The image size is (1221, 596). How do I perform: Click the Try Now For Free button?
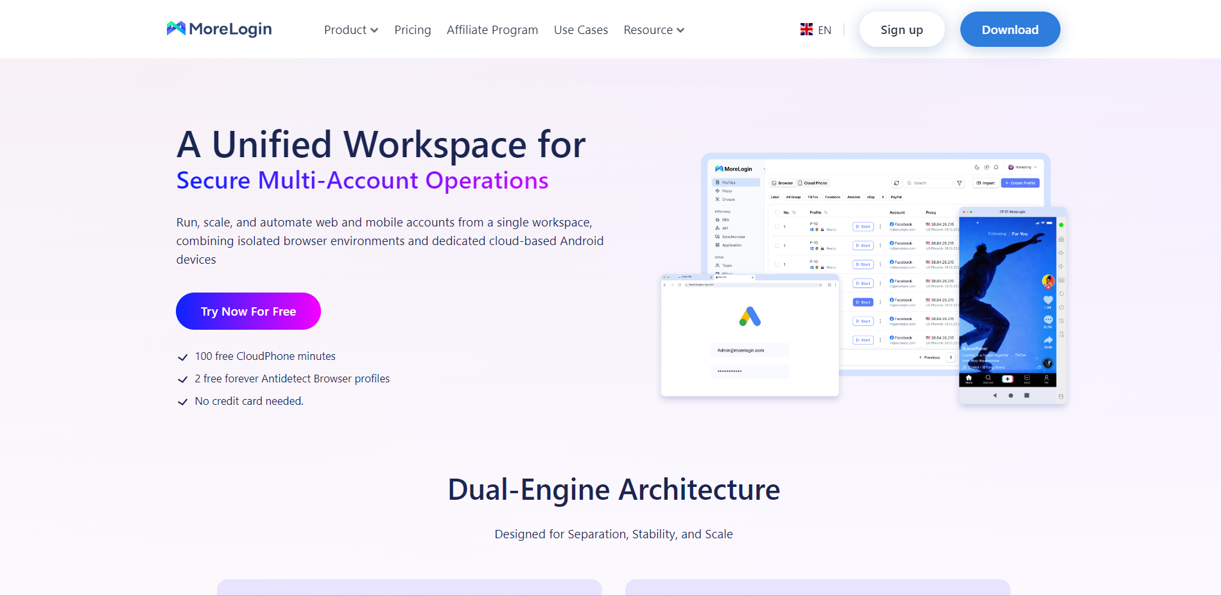point(248,311)
